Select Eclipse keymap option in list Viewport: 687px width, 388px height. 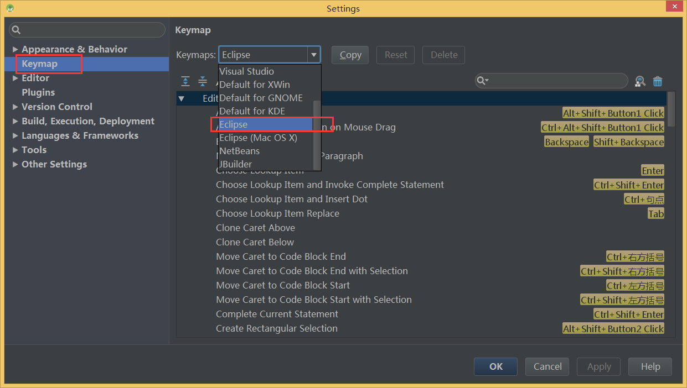click(x=266, y=124)
